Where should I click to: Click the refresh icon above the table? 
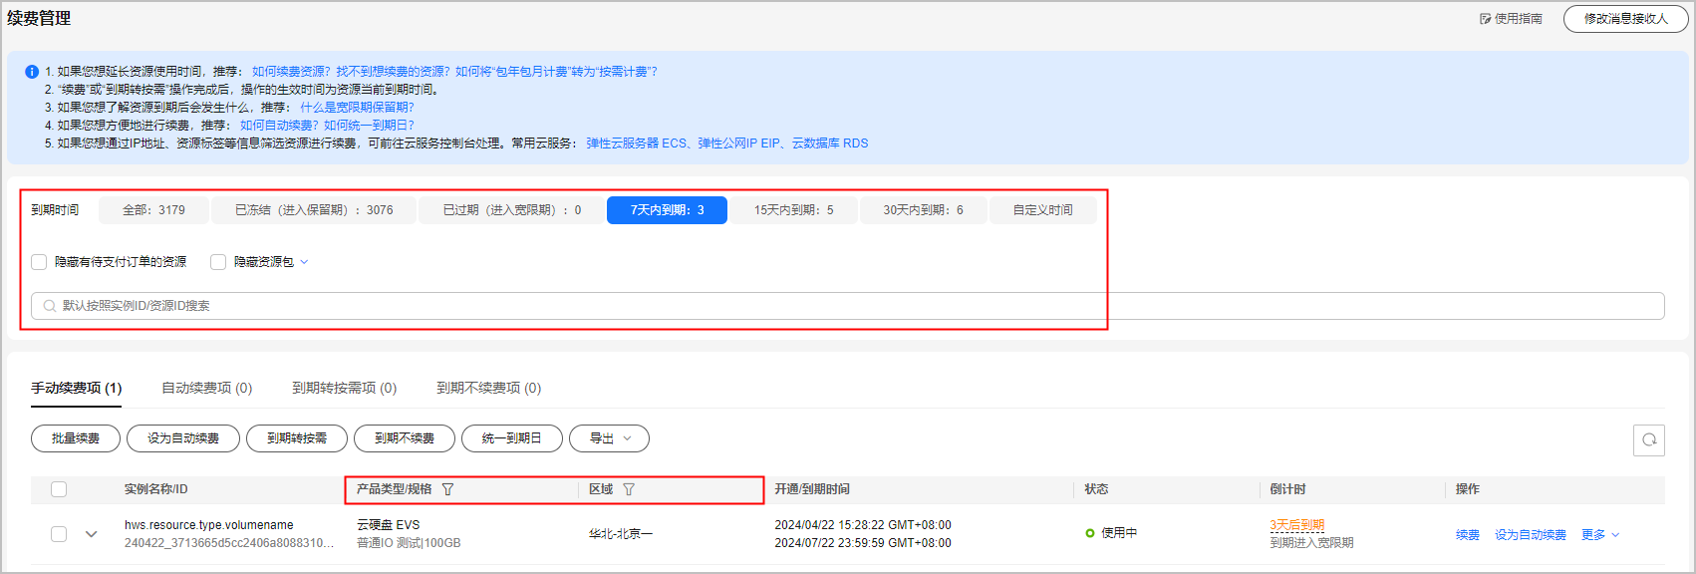click(x=1649, y=439)
